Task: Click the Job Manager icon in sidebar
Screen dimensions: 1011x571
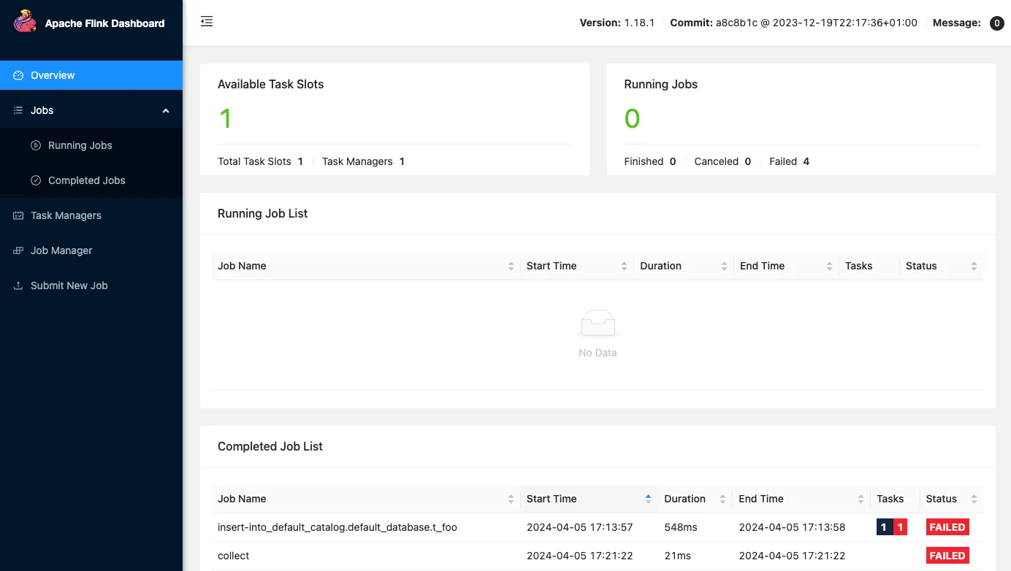Action: point(18,250)
